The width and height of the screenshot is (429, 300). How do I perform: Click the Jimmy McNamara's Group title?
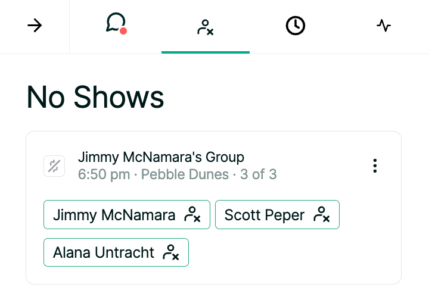tap(161, 158)
